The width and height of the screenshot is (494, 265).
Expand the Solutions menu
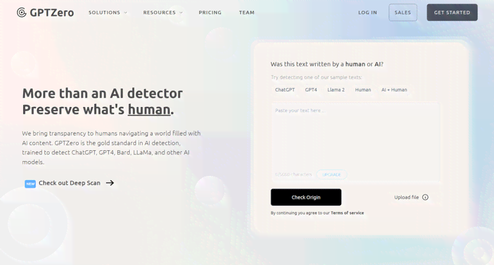coord(108,12)
